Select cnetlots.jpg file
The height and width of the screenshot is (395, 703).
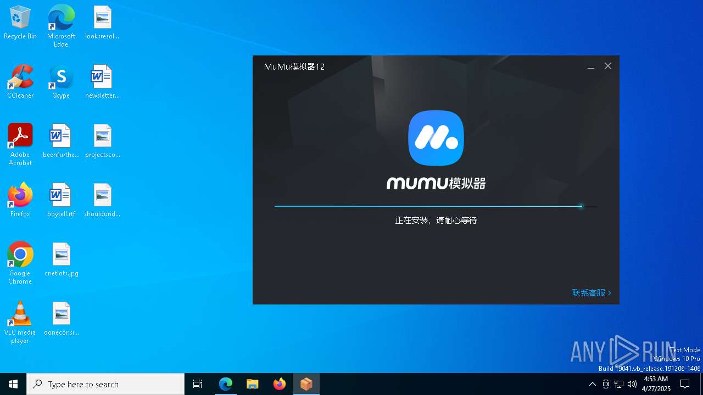[x=61, y=260]
